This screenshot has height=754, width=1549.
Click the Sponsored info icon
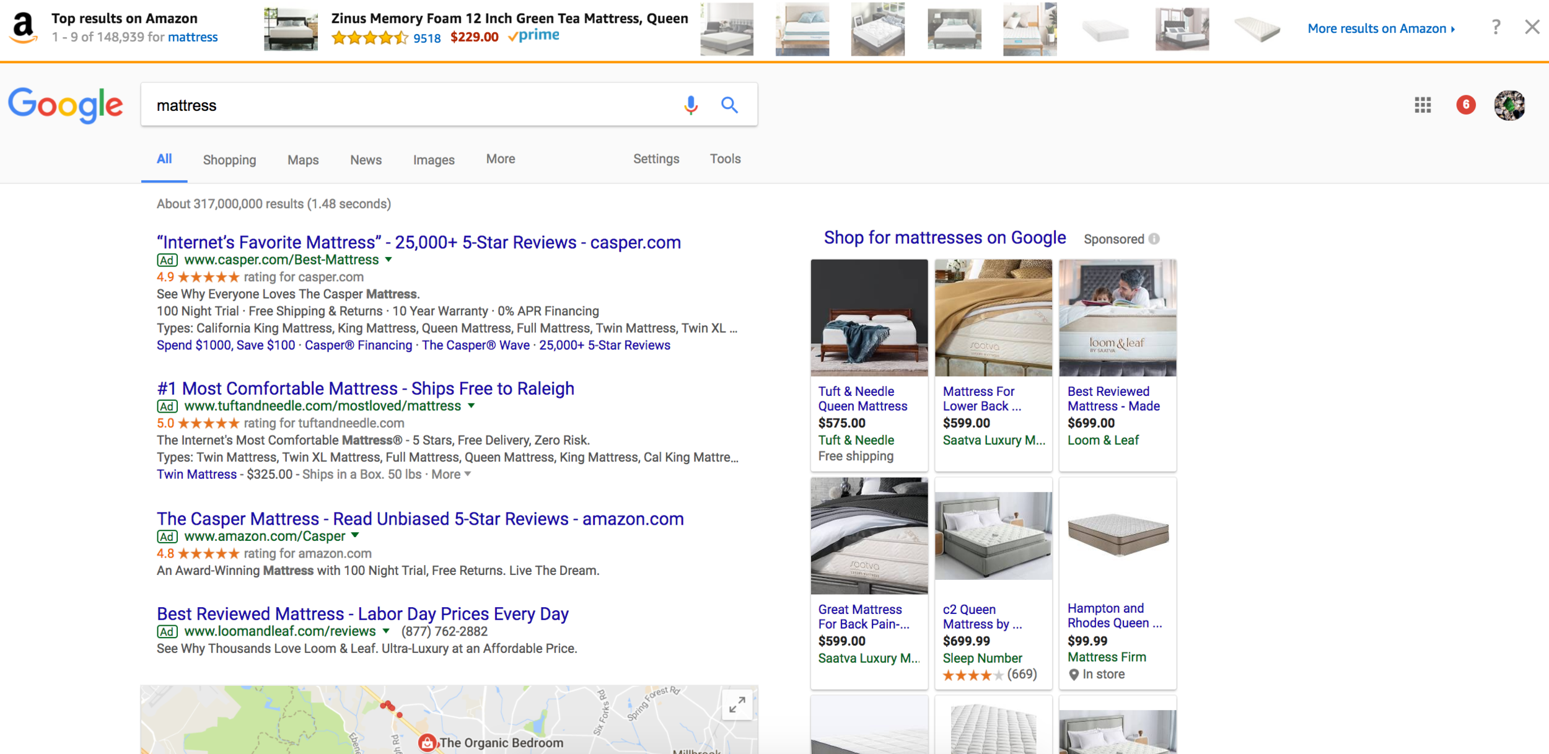click(1154, 239)
